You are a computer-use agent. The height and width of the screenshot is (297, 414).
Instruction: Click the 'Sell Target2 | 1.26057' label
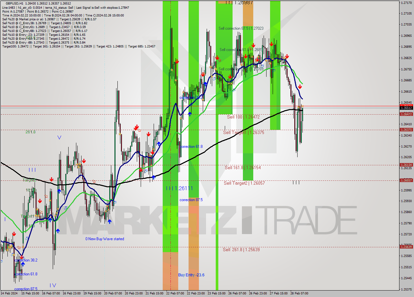[244, 183]
